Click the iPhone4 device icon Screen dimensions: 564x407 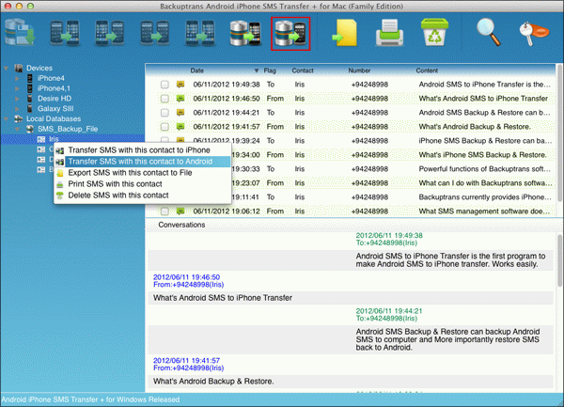tap(30, 78)
